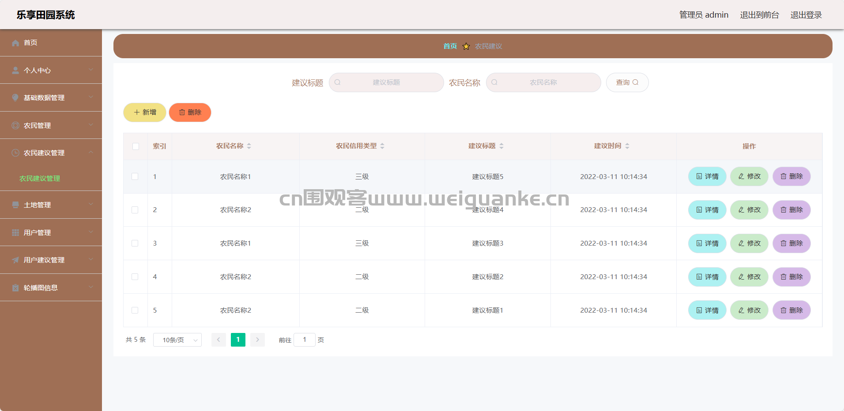
Task: Select page 1 in pagination
Action: (238, 340)
